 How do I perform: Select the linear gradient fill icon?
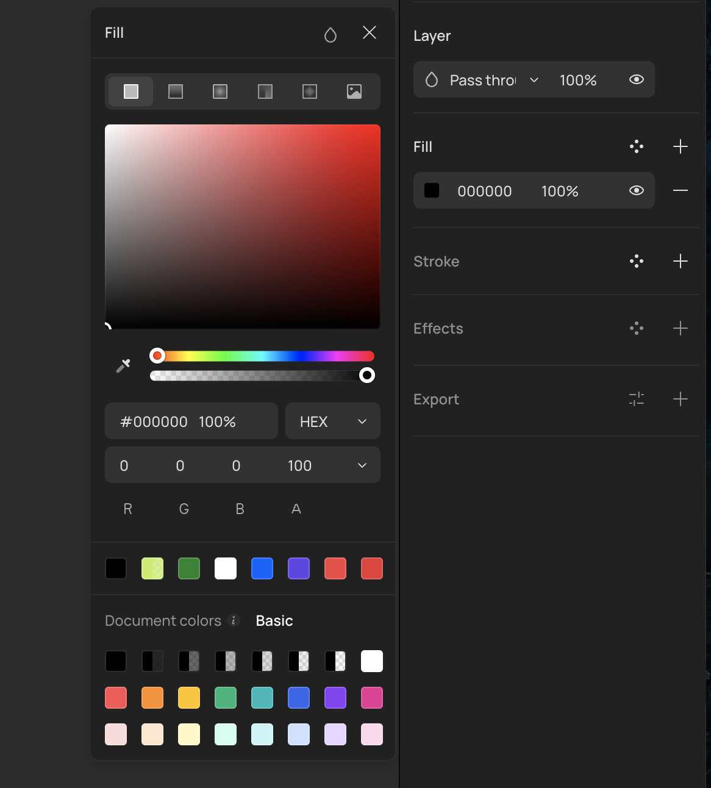click(x=176, y=91)
